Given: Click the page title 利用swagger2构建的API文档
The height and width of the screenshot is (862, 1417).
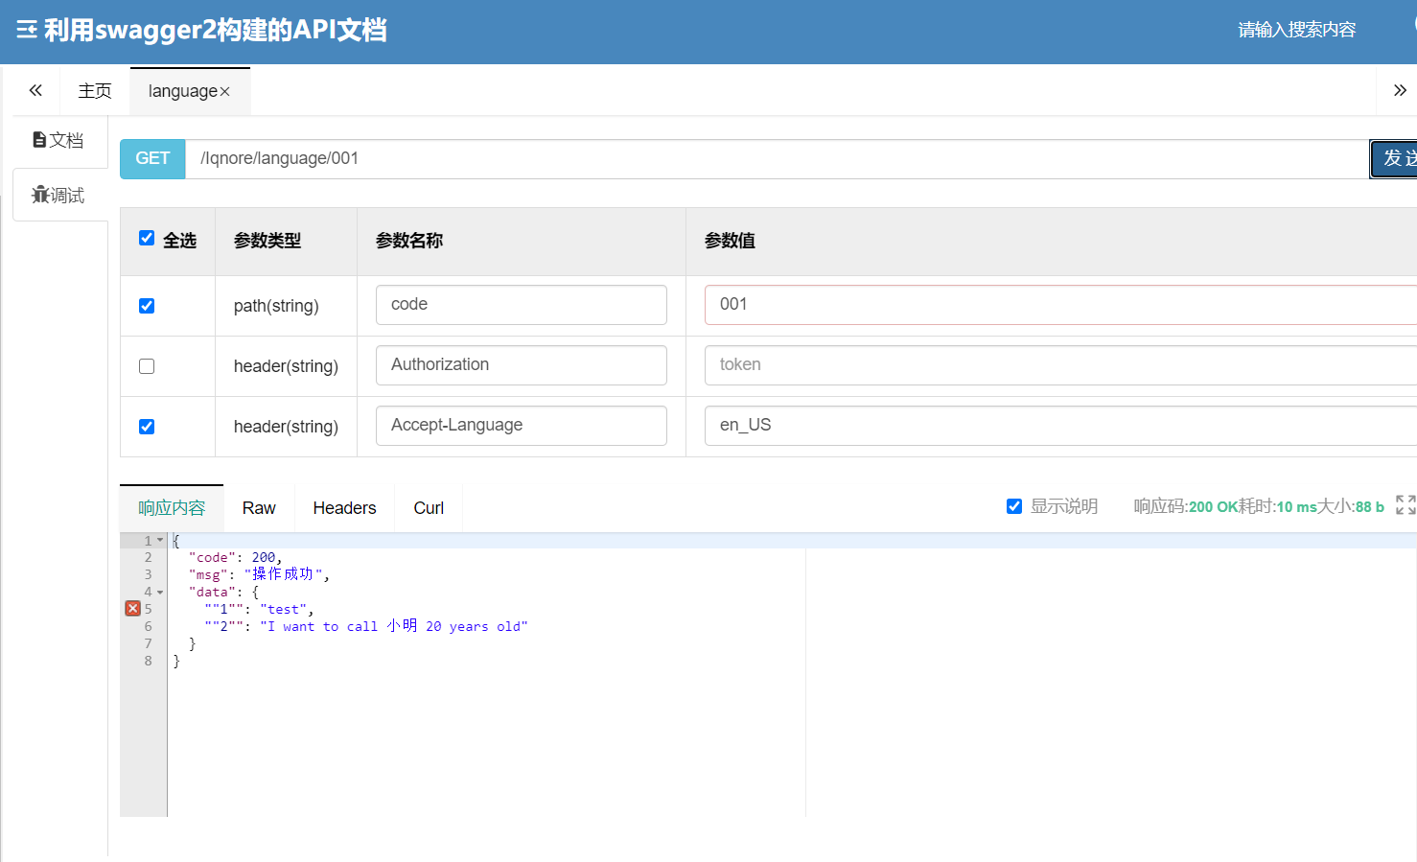Looking at the screenshot, I should [216, 30].
